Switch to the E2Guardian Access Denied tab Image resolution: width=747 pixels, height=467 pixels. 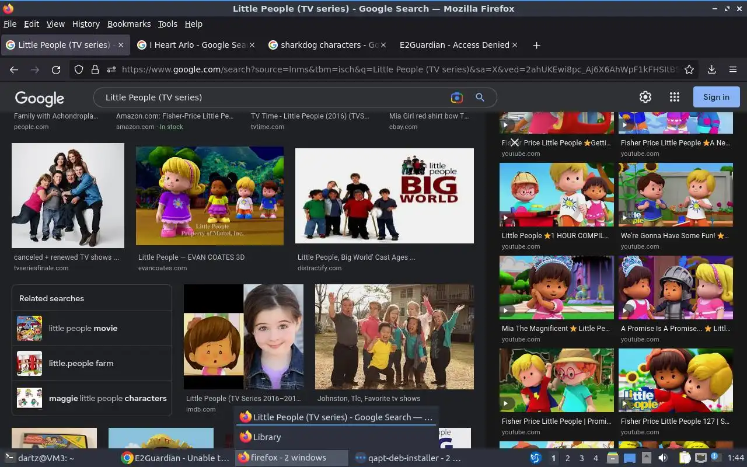[x=459, y=45]
